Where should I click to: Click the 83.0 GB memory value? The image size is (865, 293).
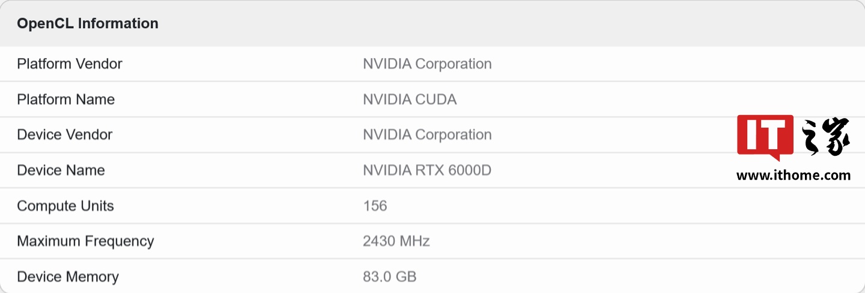click(390, 276)
